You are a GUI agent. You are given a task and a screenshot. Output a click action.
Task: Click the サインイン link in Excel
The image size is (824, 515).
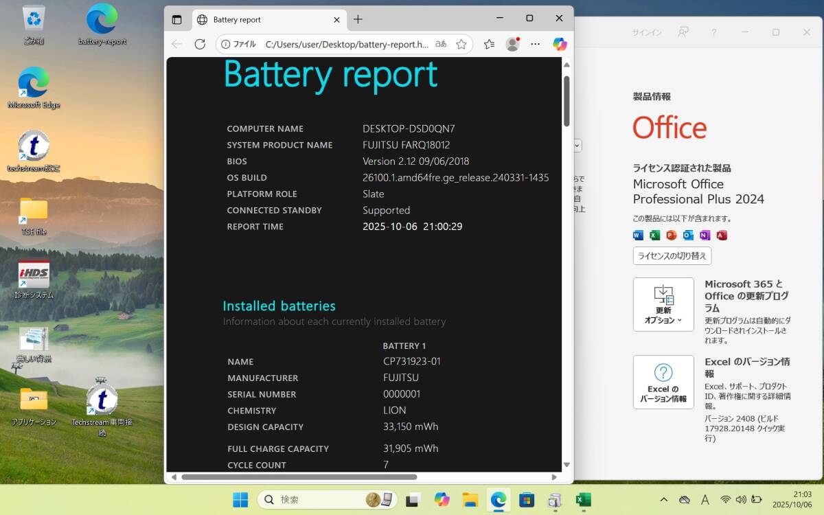(646, 32)
